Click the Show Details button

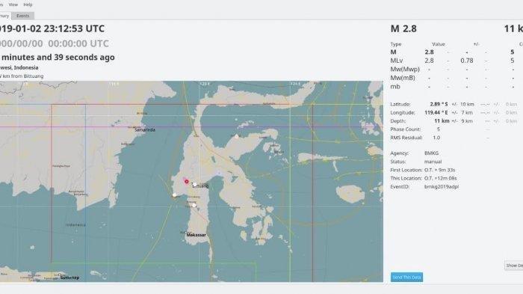pos(514,266)
